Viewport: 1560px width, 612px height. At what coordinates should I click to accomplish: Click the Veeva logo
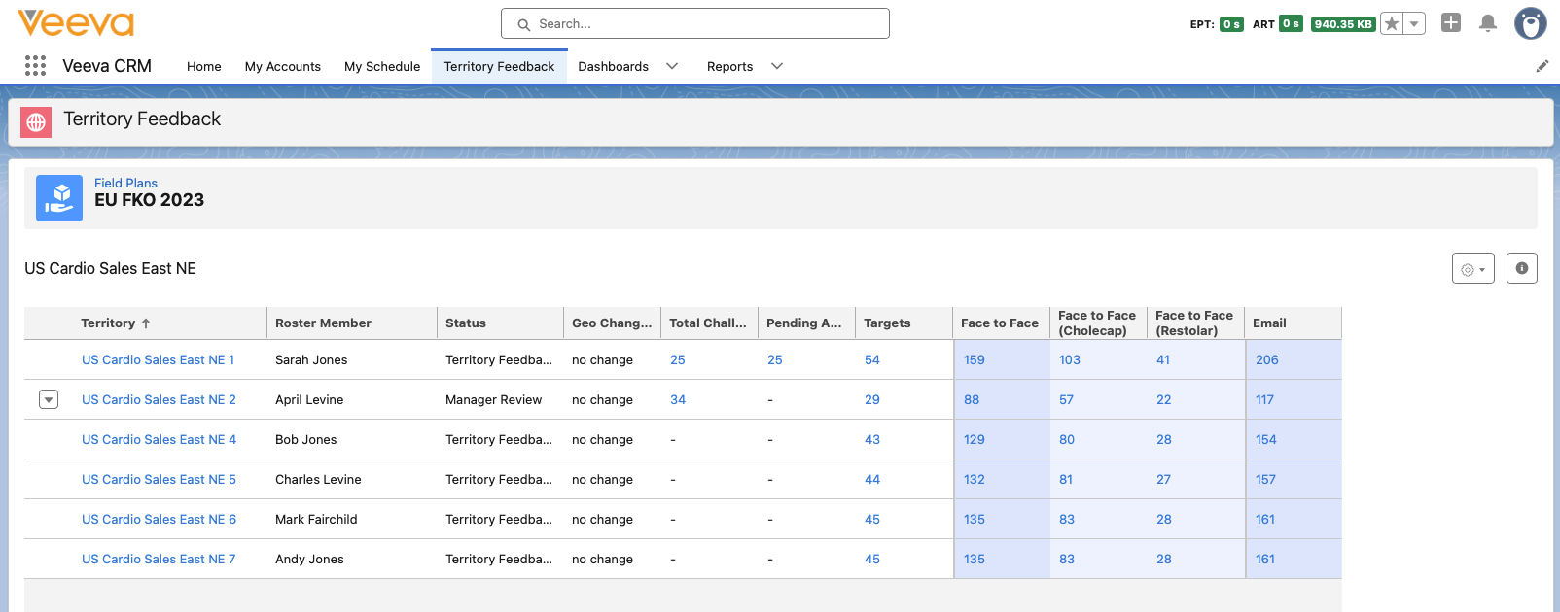76,23
